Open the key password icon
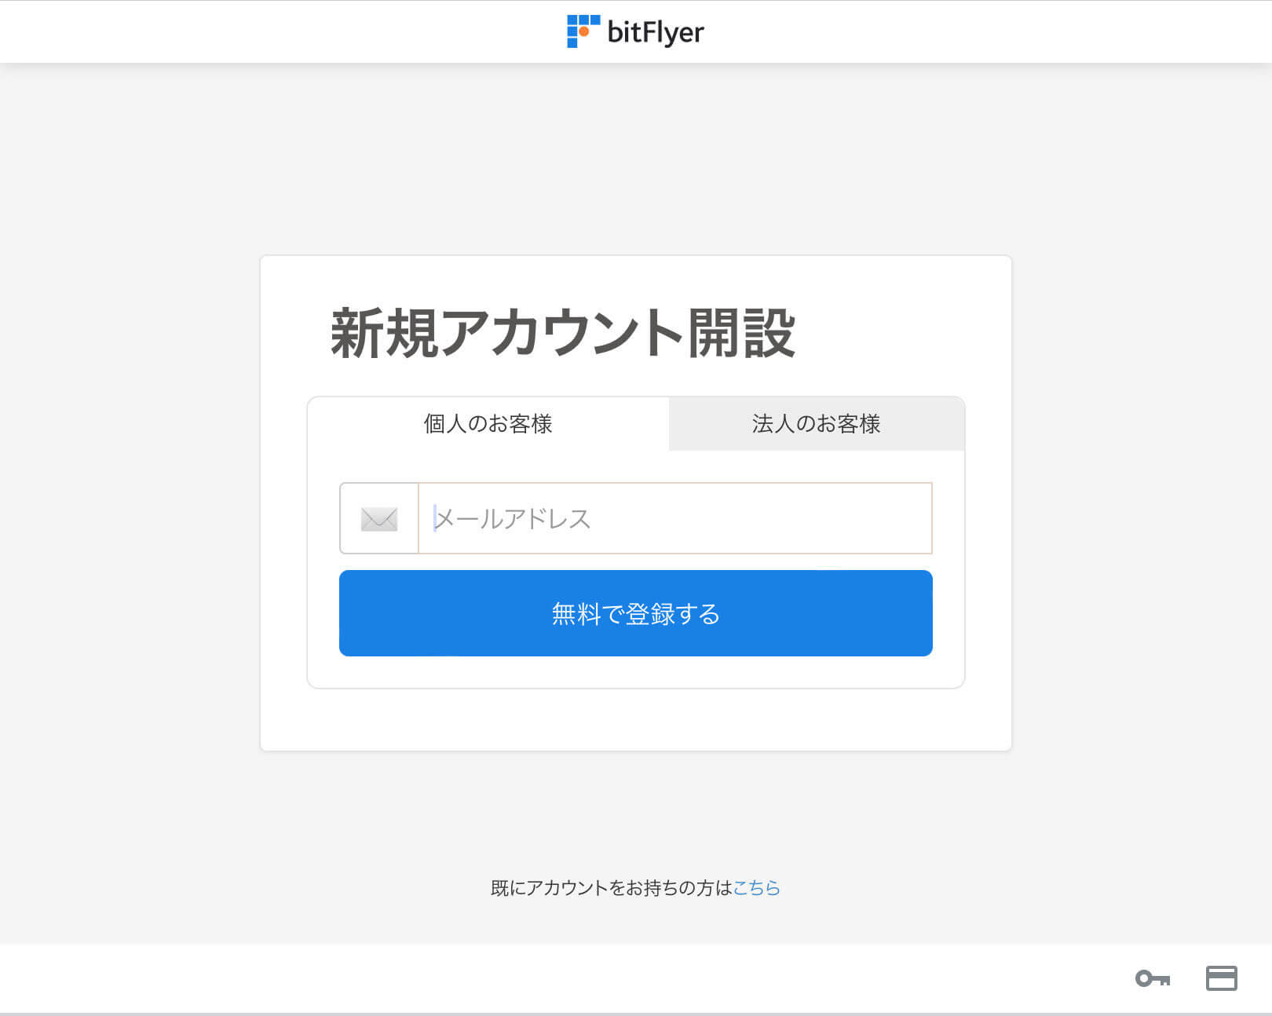 (x=1153, y=978)
